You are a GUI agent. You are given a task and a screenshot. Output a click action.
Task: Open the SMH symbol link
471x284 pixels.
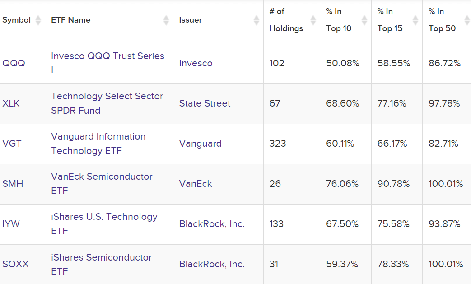(13, 184)
